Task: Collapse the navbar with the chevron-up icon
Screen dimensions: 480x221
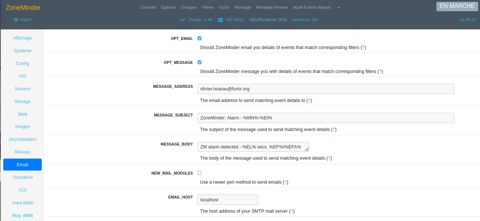Action: click(x=339, y=7)
